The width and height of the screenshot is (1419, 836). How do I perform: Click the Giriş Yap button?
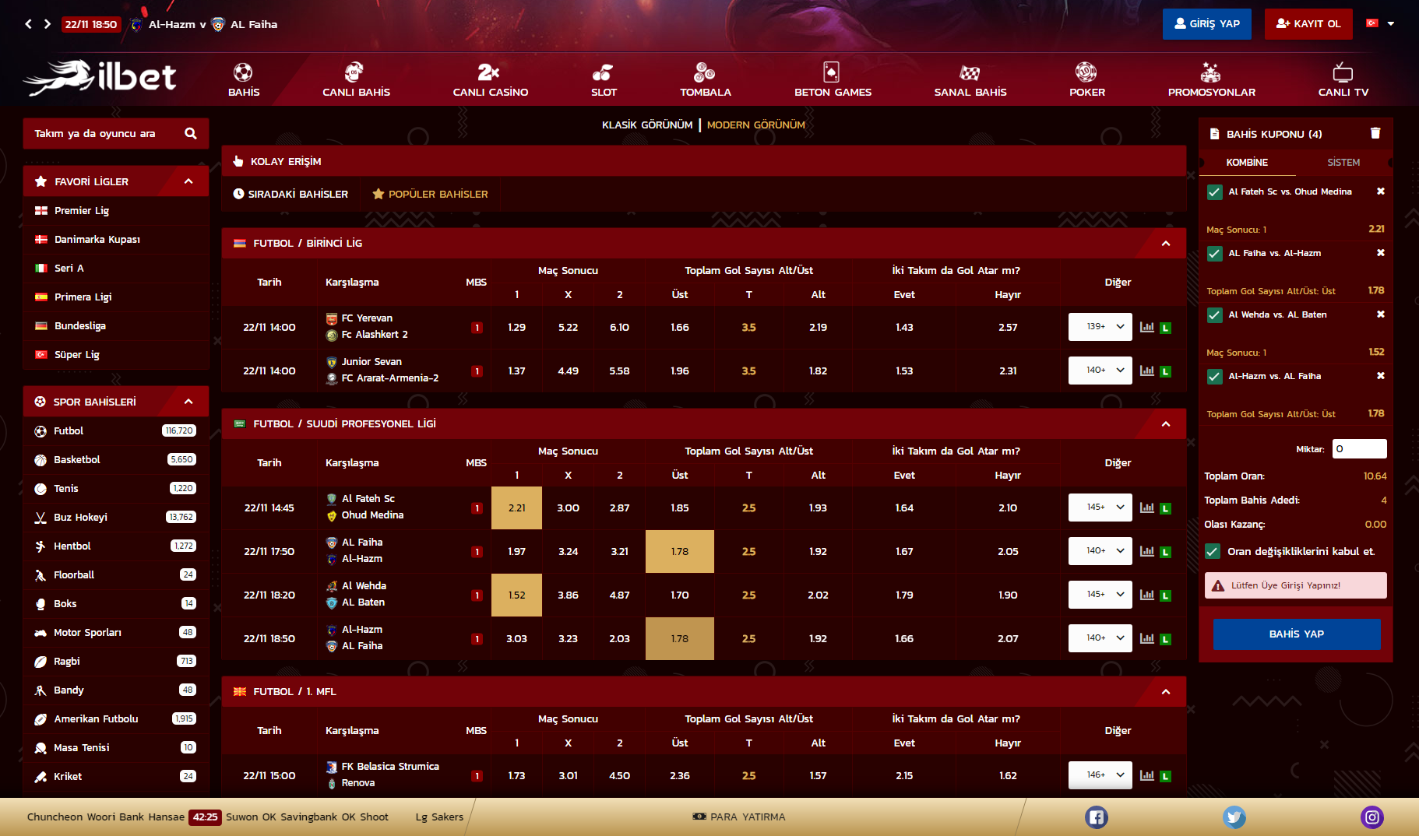click(x=1206, y=24)
